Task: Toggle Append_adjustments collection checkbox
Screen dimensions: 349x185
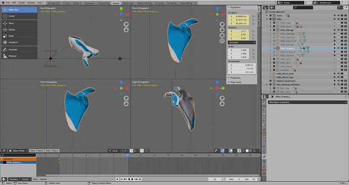Action: [271, 81]
